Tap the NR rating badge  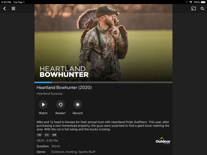[54, 135]
